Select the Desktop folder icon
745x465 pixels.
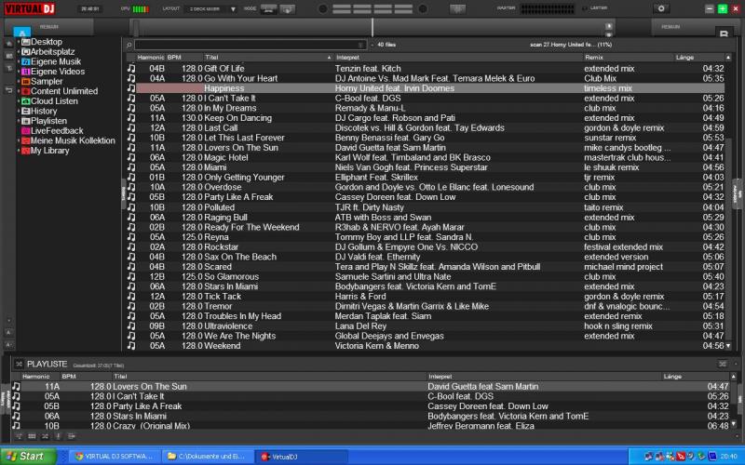coord(26,42)
